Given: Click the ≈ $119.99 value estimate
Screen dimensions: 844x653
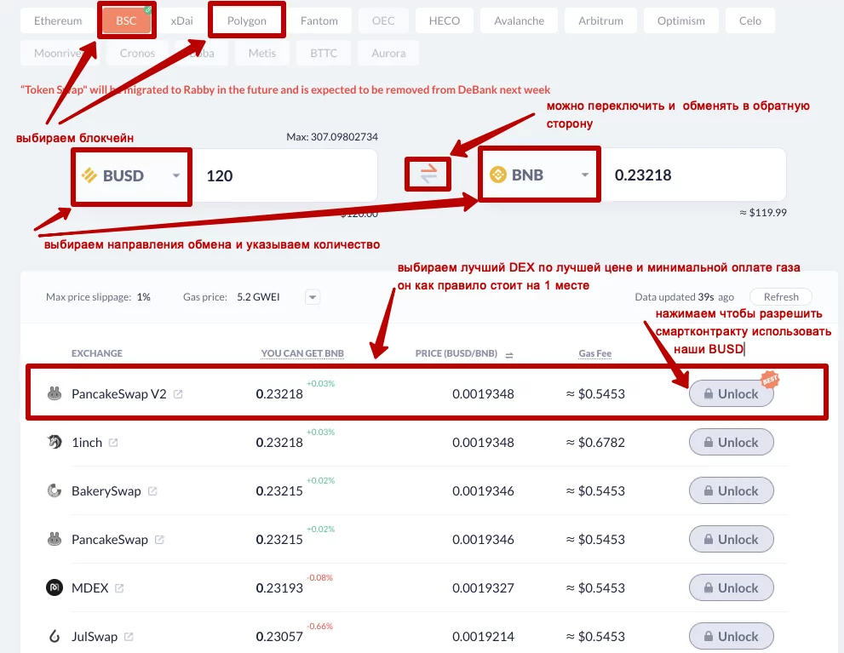Looking at the screenshot, I should (x=763, y=213).
